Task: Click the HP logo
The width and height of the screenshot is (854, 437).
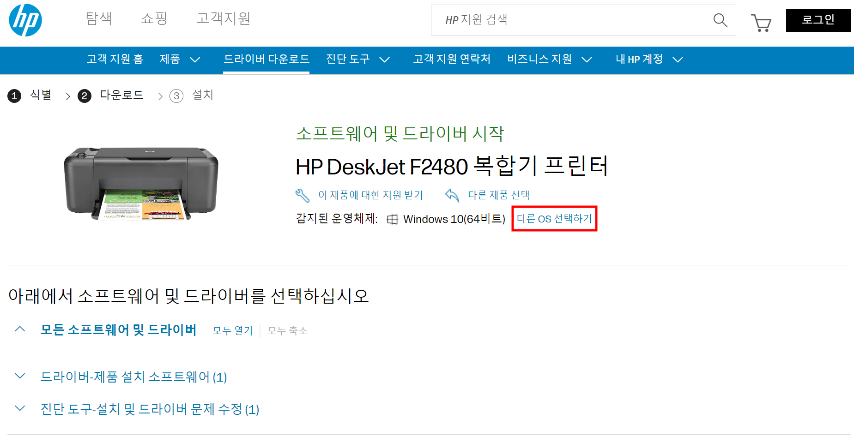Action: [x=25, y=20]
